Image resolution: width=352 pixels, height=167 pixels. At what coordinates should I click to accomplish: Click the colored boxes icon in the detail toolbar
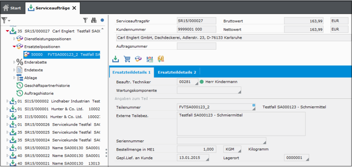tap(138, 59)
